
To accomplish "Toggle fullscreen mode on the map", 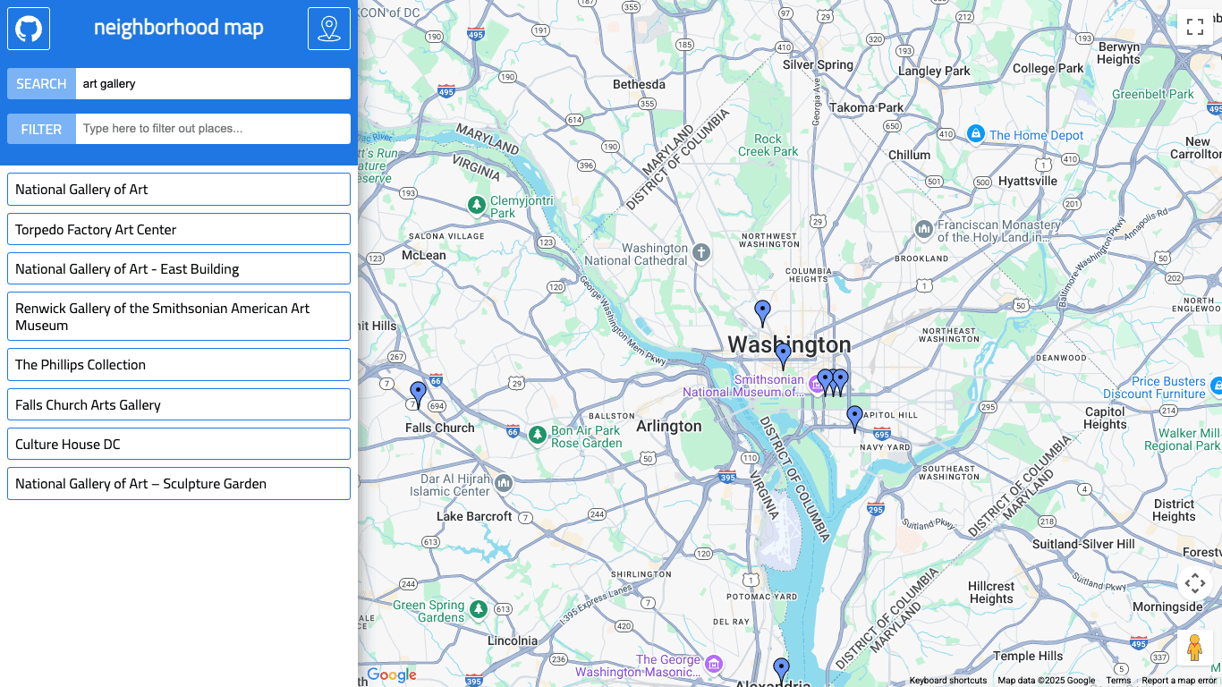I will (x=1195, y=25).
